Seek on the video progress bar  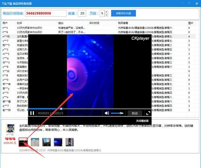pyautogui.click(x=89, y=109)
